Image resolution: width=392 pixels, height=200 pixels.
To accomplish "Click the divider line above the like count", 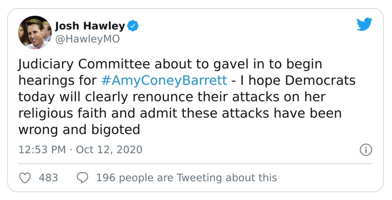I will pyautogui.click(x=196, y=164).
